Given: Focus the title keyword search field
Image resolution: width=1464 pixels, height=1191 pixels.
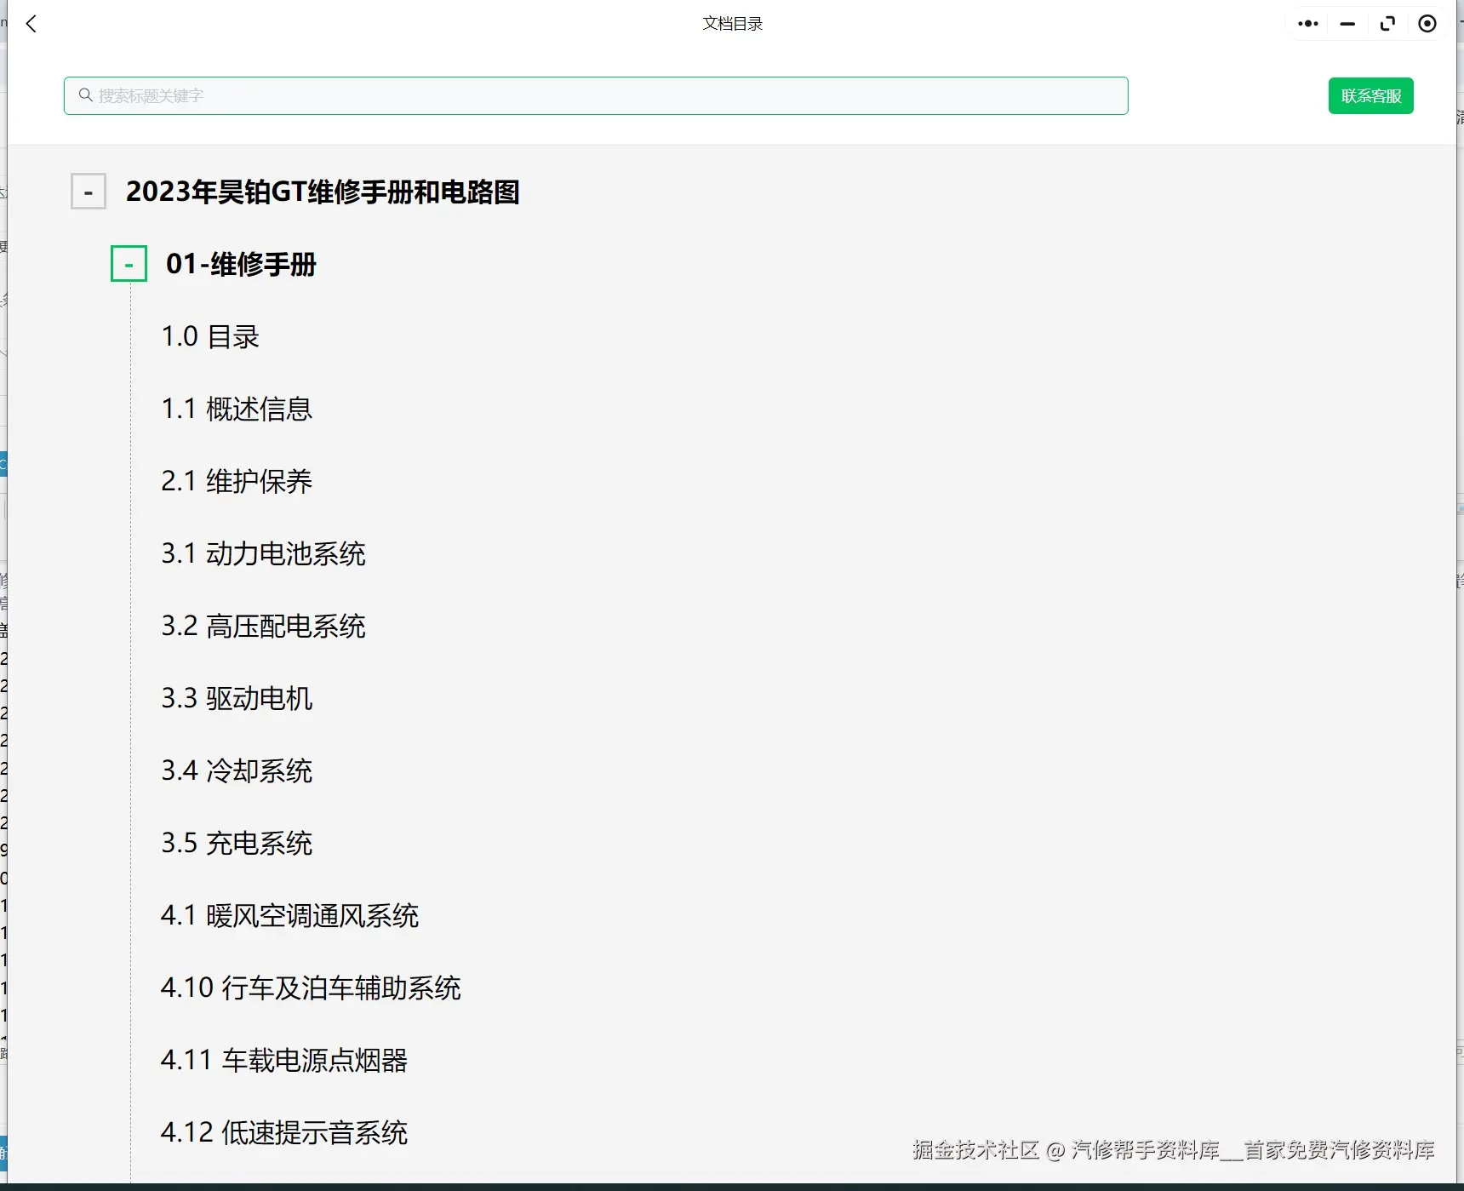Looking at the screenshot, I should [x=596, y=96].
